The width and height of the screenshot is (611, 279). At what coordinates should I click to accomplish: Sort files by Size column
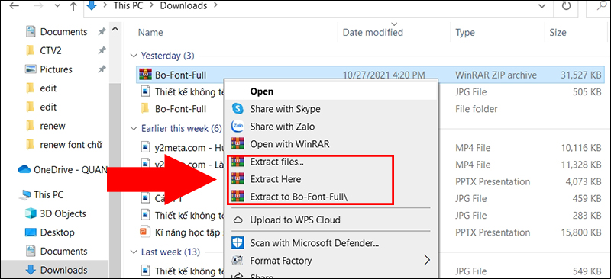point(558,32)
